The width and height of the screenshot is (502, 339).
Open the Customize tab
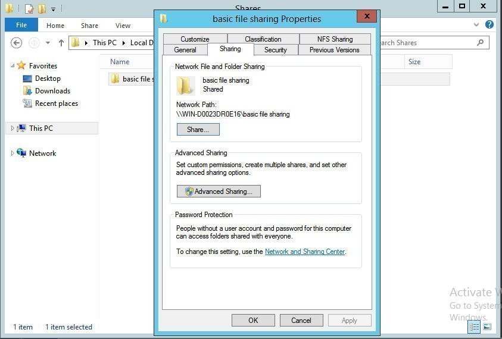click(195, 39)
